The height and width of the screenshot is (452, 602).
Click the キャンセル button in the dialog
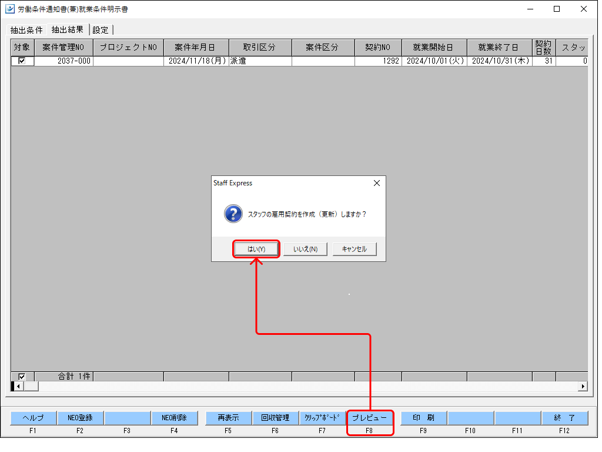pyautogui.click(x=354, y=249)
